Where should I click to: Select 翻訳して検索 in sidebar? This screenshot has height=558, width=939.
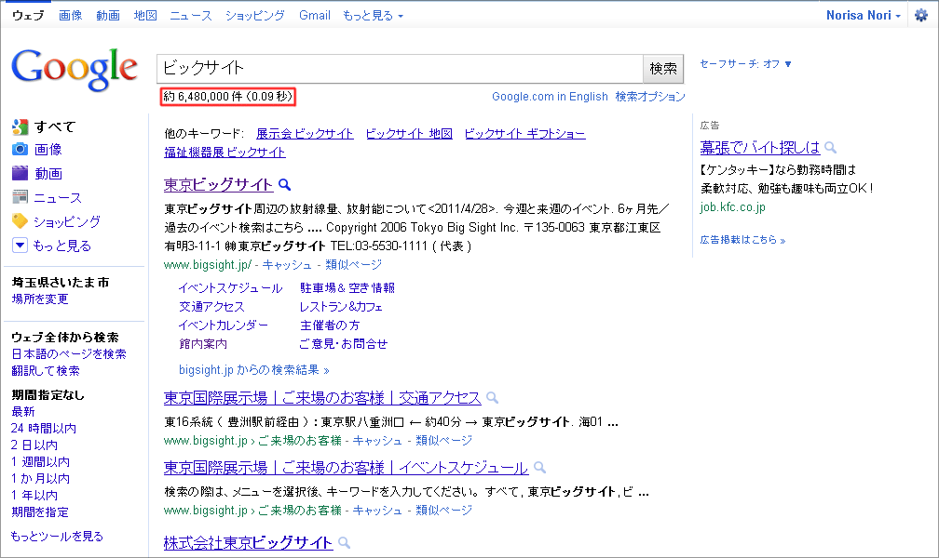(46, 371)
